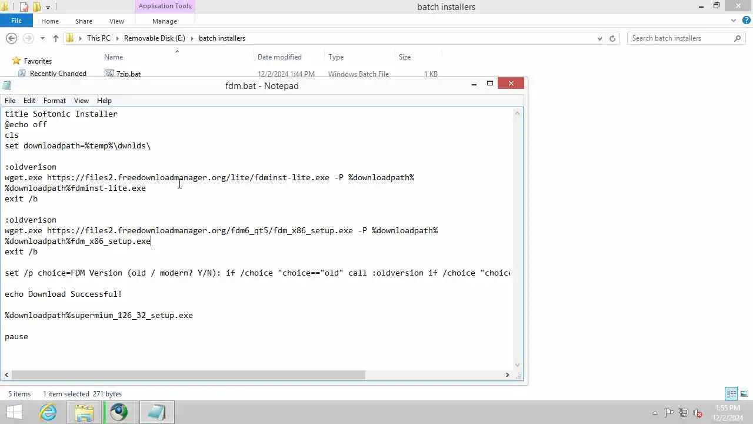
Task: Click the Properties icon in quick access toolbar
Action: click(24, 7)
